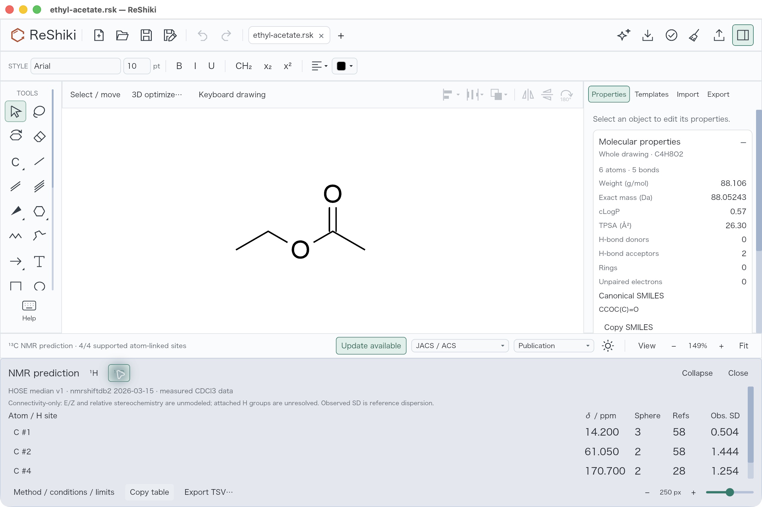The image size is (762, 507).
Task: Select the double bond tool
Action: (15, 186)
